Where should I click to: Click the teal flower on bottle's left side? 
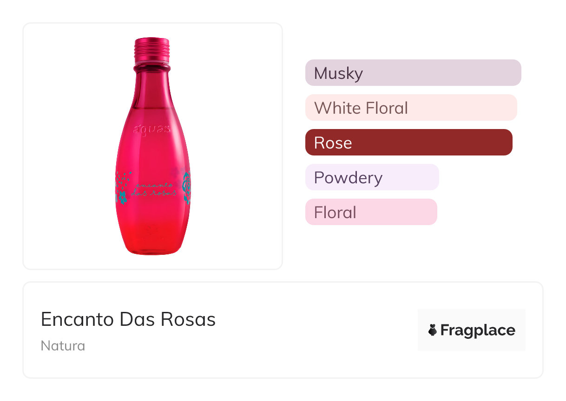[122, 197]
